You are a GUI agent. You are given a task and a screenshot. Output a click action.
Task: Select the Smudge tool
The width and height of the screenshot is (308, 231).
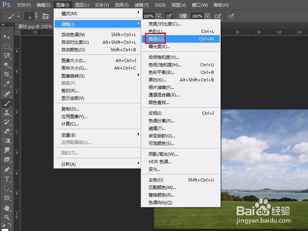tap(7, 150)
